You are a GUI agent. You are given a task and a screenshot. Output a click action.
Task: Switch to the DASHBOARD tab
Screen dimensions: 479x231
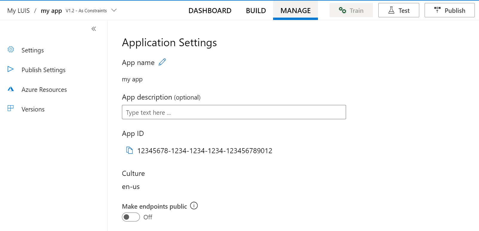[x=210, y=11]
